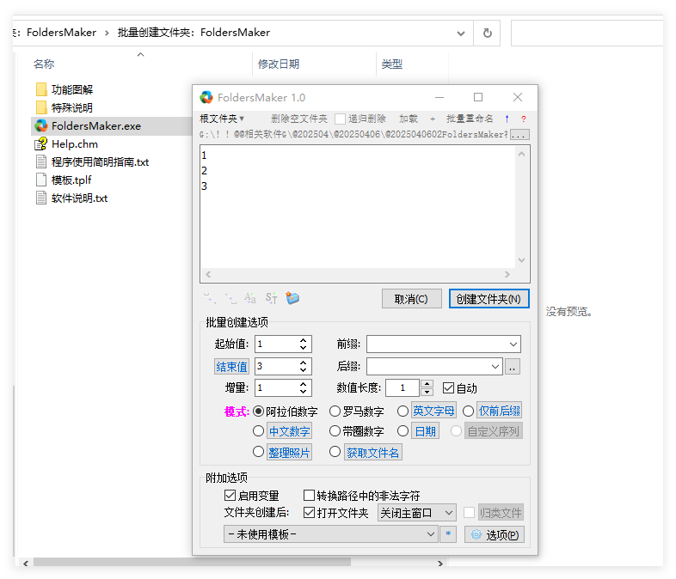Open the 未使用模板 template dropdown
The image size is (676, 579).
330,534
